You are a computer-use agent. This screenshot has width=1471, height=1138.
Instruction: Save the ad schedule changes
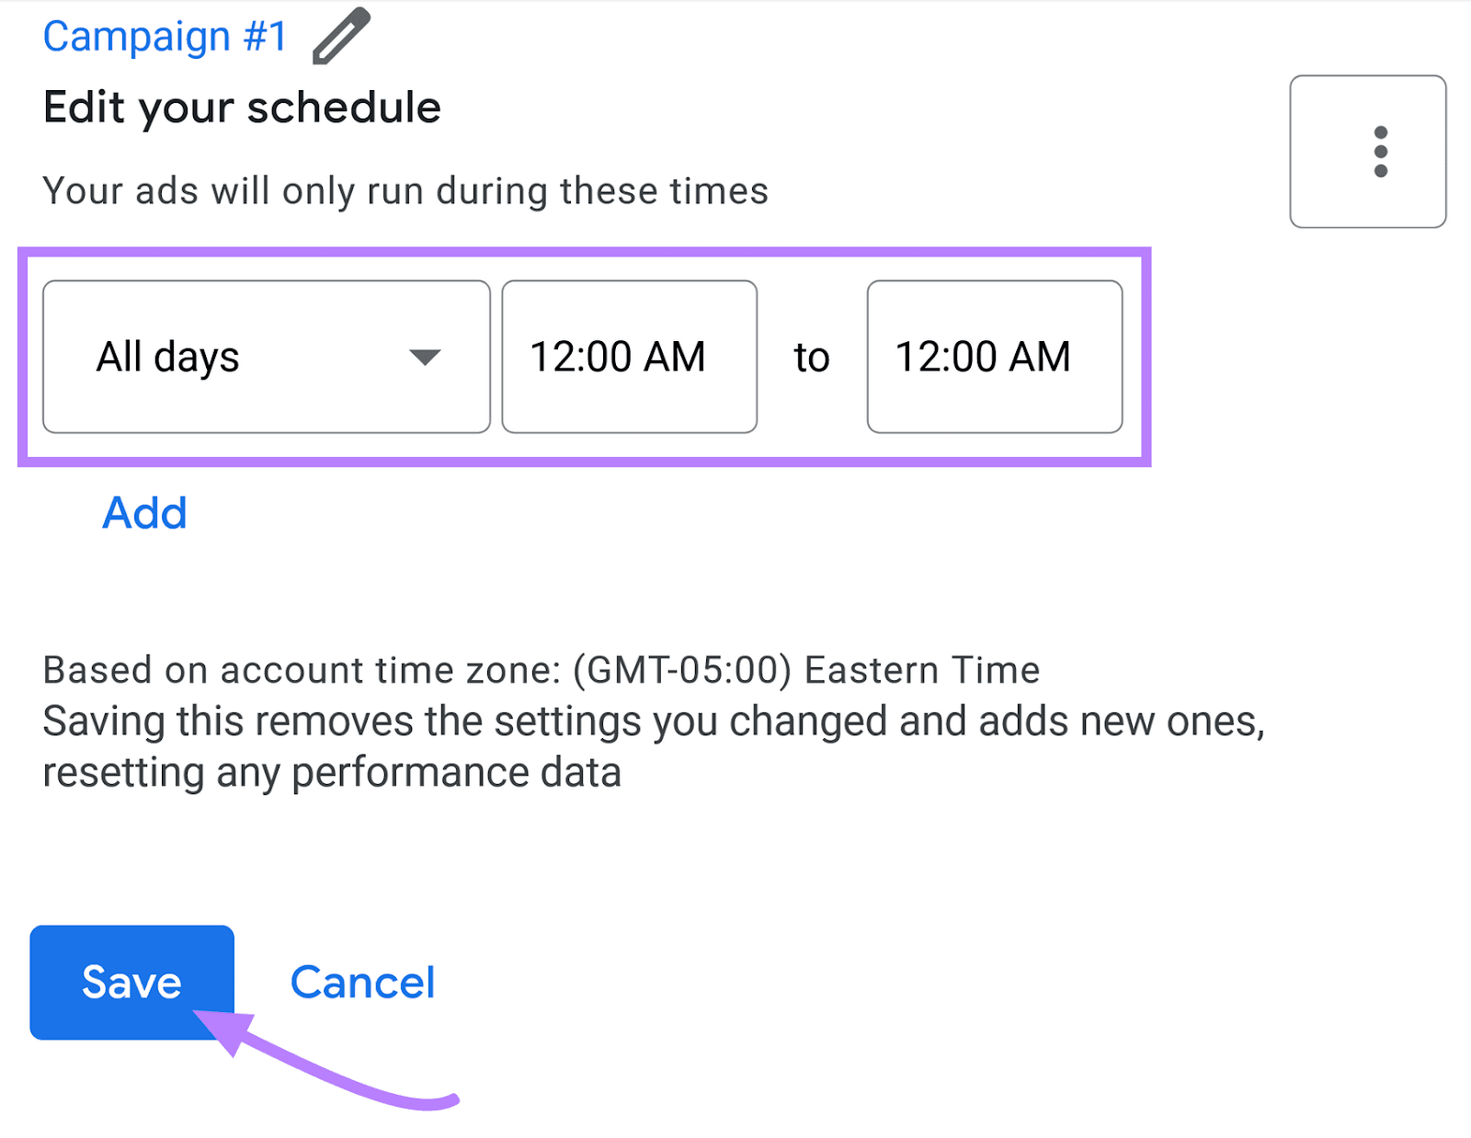[x=131, y=982]
